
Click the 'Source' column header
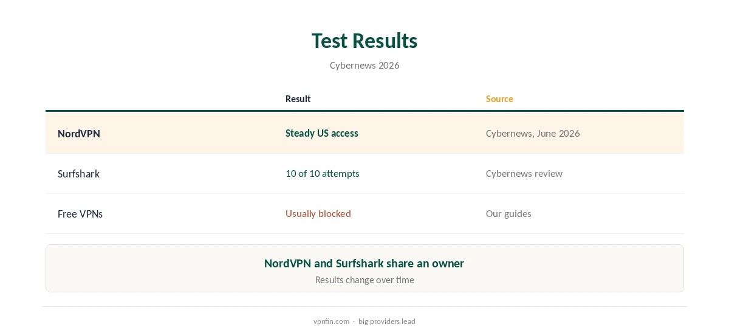[499, 98]
